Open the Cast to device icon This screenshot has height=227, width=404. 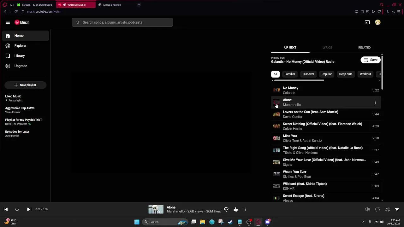pyautogui.click(x=367, y=22)
